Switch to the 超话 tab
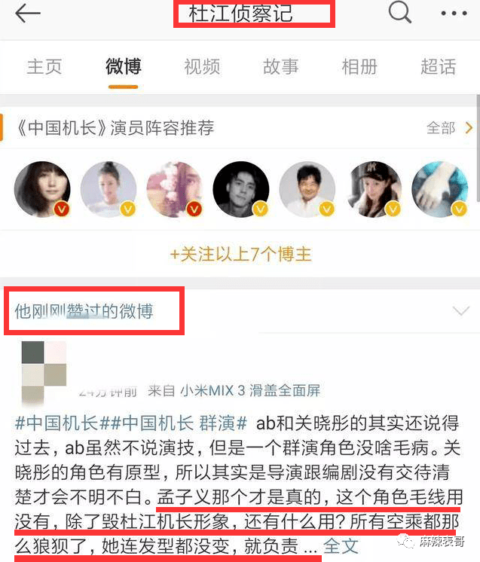The width and height of the screenshot is (480, 562). tap(438, 67)
